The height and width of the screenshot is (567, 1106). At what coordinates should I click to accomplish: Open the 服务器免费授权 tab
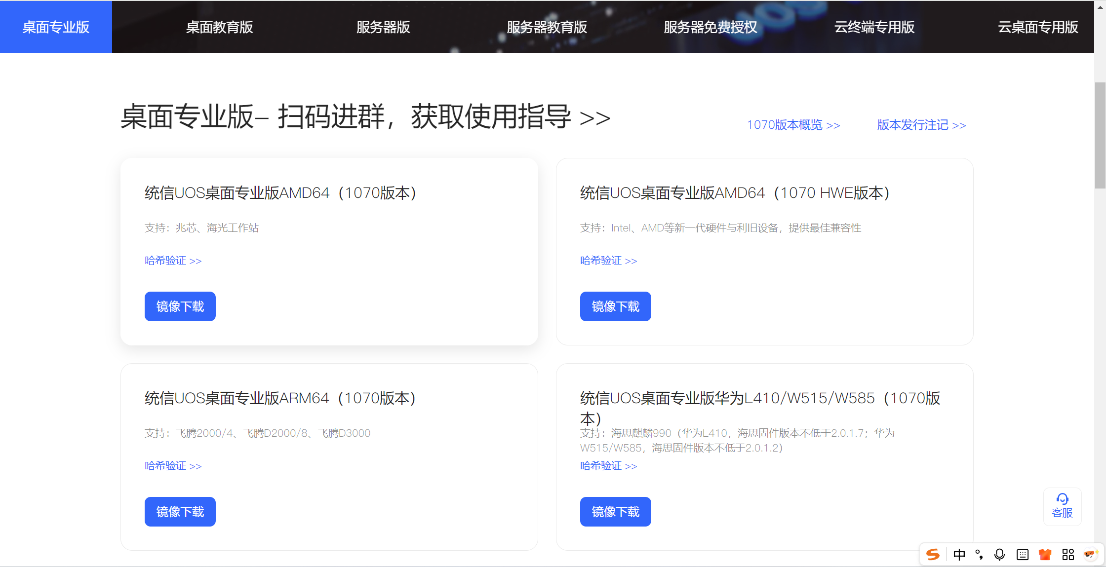pos(711,27)
